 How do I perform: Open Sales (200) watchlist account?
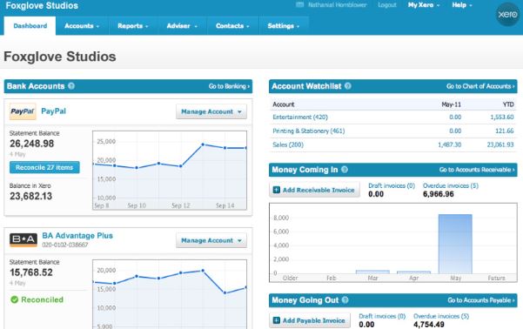pyautogui.click(x=288, y=144)
